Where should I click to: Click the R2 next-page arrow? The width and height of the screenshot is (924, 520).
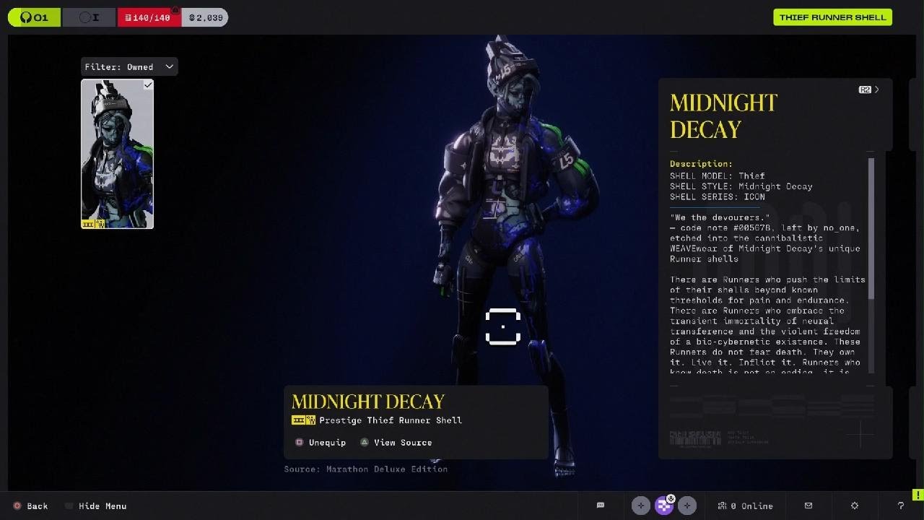[x=869, y=90]
